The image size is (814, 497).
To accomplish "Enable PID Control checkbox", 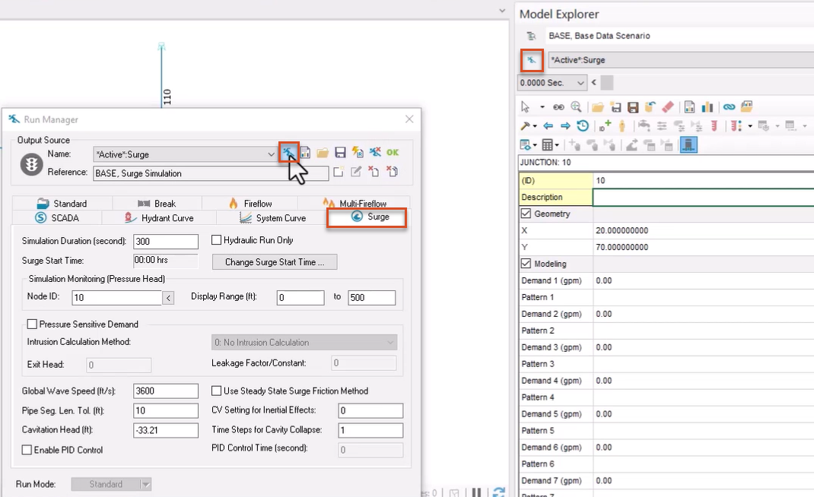I will 27,450.
